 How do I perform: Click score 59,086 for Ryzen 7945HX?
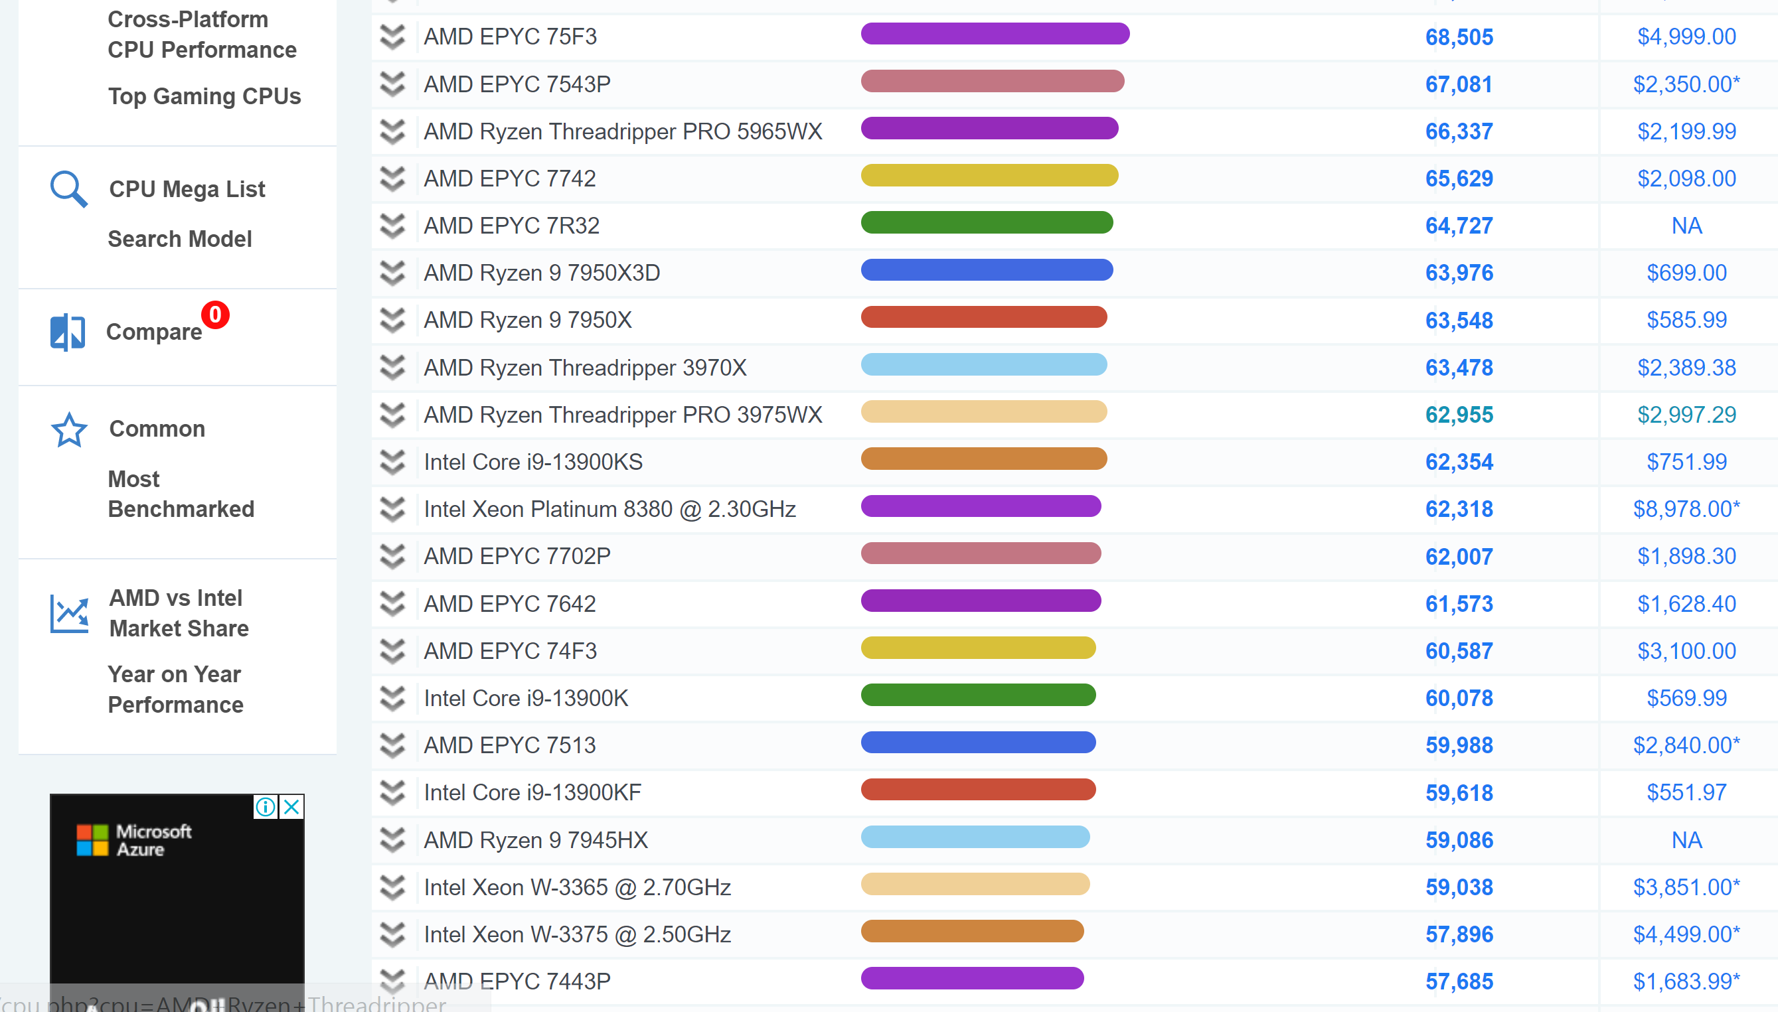1459,840
